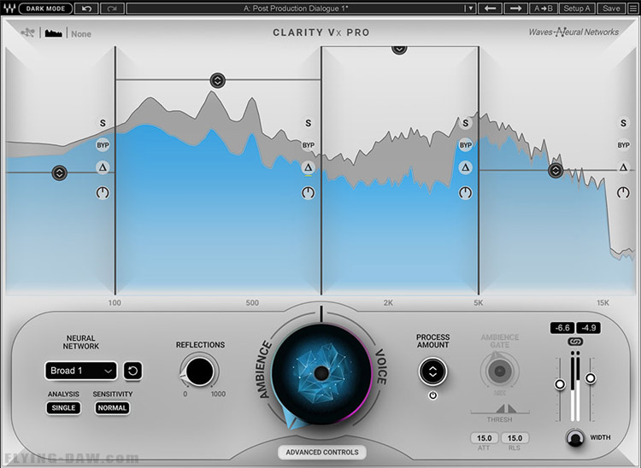The width and height of the screenshot is (641, 468).
Task: Enable the delta monitor on the low band below 100 Hz
Action: coord(103,167)
